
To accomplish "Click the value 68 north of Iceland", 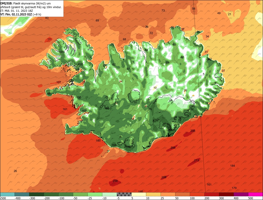I will coord(124,39).
